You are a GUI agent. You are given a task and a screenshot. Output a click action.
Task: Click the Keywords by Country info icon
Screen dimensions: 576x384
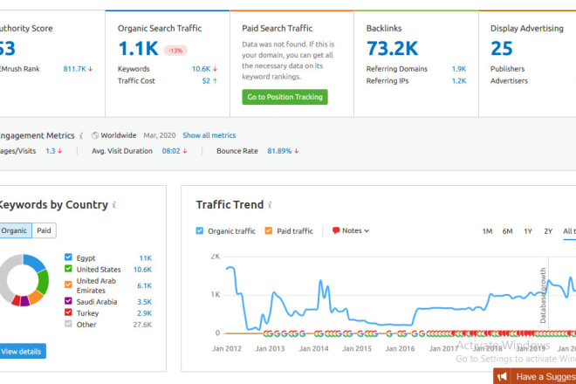[x=114, y=205]
